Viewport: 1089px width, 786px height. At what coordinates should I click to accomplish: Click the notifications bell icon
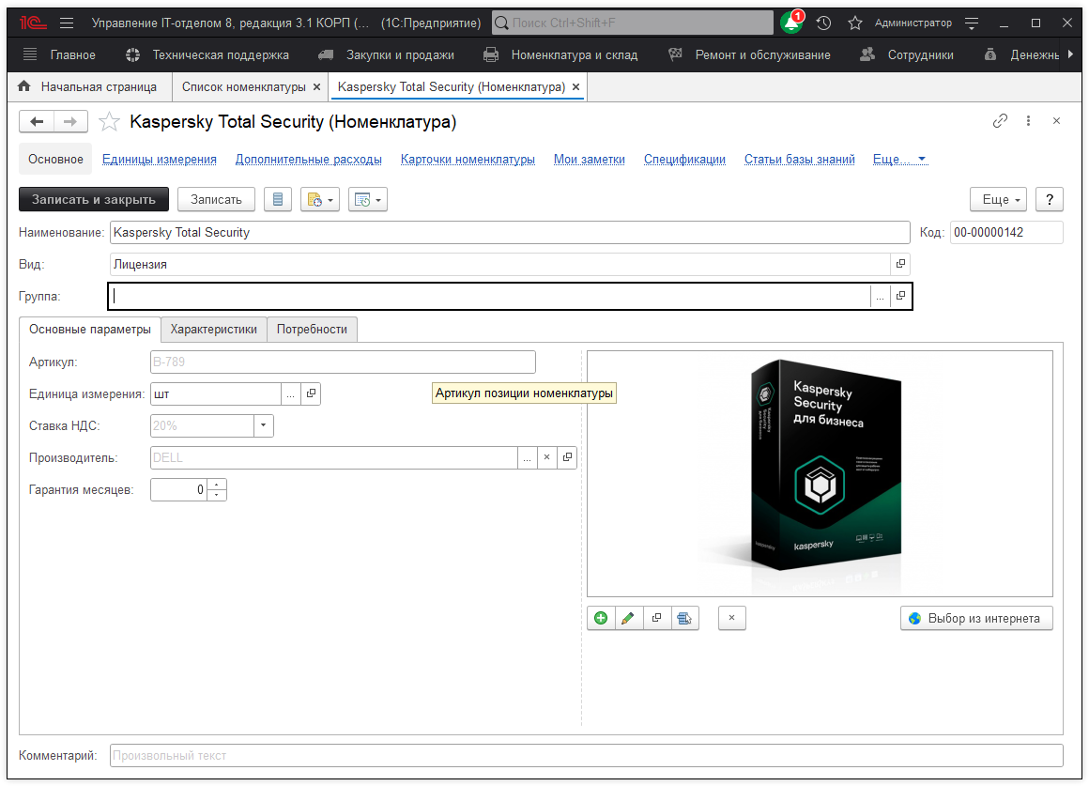point(790,23)
